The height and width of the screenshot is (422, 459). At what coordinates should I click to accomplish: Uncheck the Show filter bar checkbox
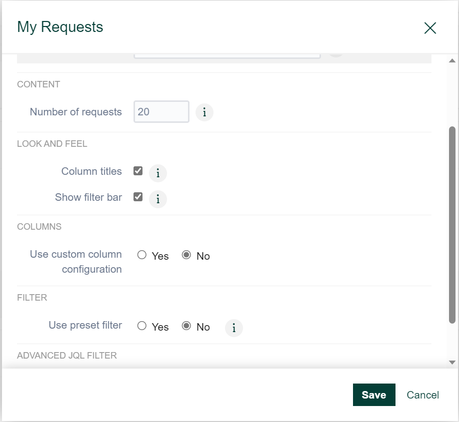tap(137, 197)
